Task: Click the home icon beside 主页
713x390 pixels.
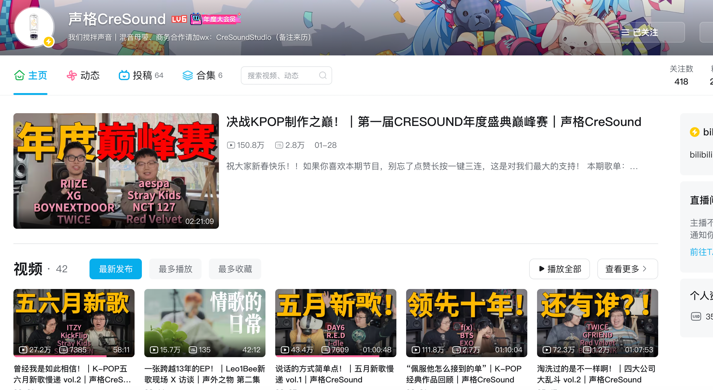Action: pos(19,75)
